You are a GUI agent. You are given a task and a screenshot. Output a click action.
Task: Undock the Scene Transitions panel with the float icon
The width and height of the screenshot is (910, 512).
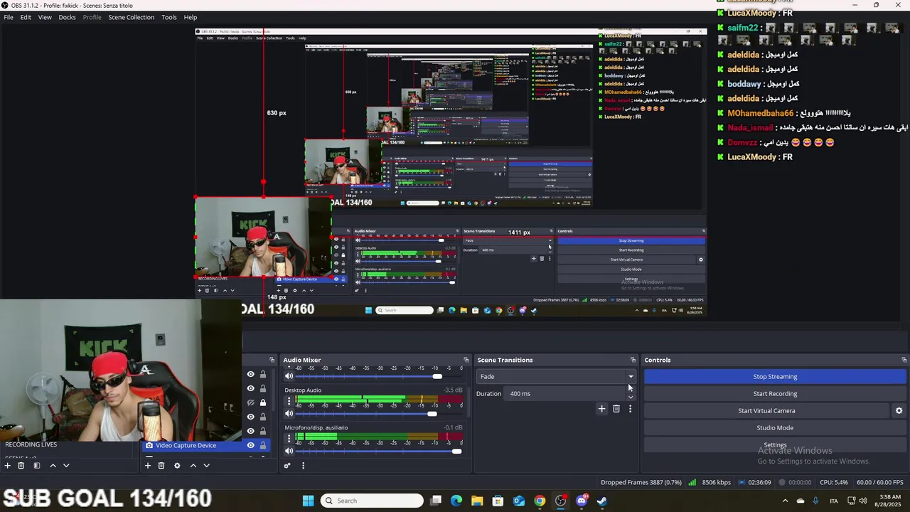pos(633,360)
